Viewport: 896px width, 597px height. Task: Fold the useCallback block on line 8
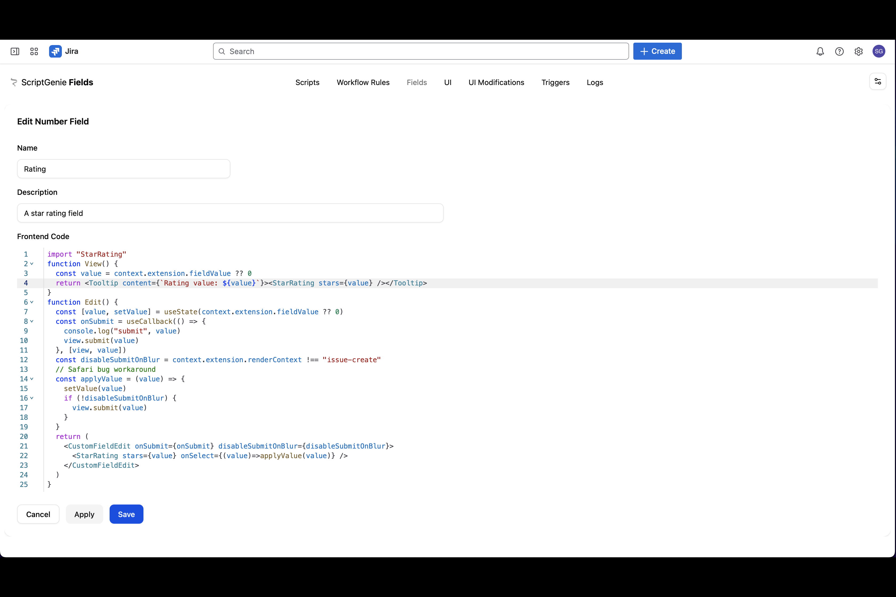click(x=32, y=321)
